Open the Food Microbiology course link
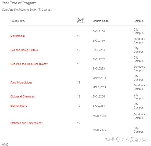Image resolution: width=151 pixels, height=146 pixels. click(21, 82)
